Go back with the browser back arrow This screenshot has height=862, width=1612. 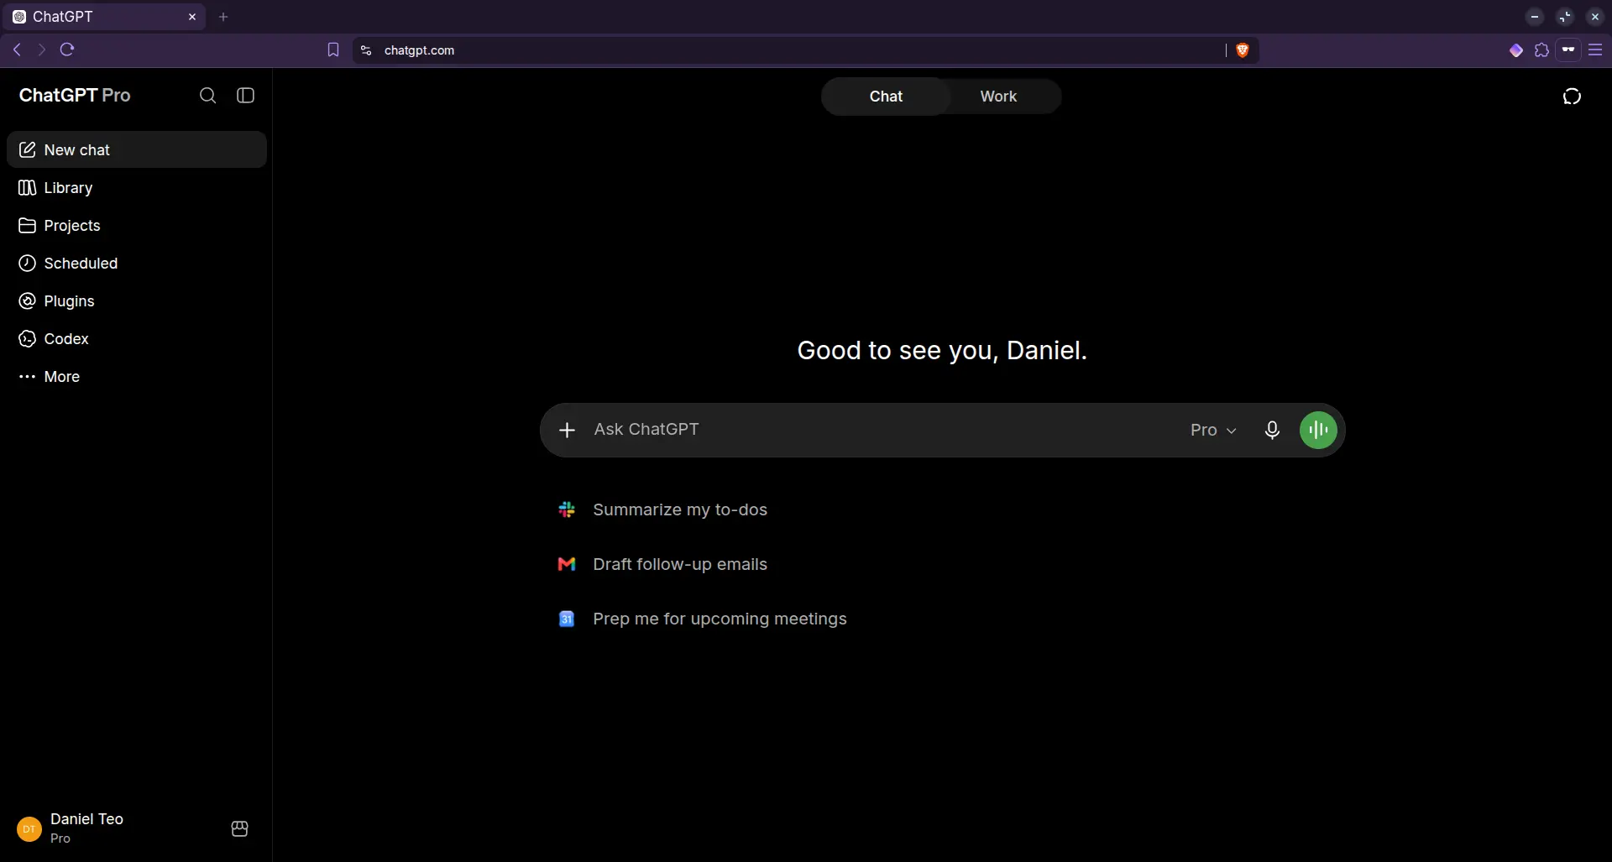click(17, 50)
